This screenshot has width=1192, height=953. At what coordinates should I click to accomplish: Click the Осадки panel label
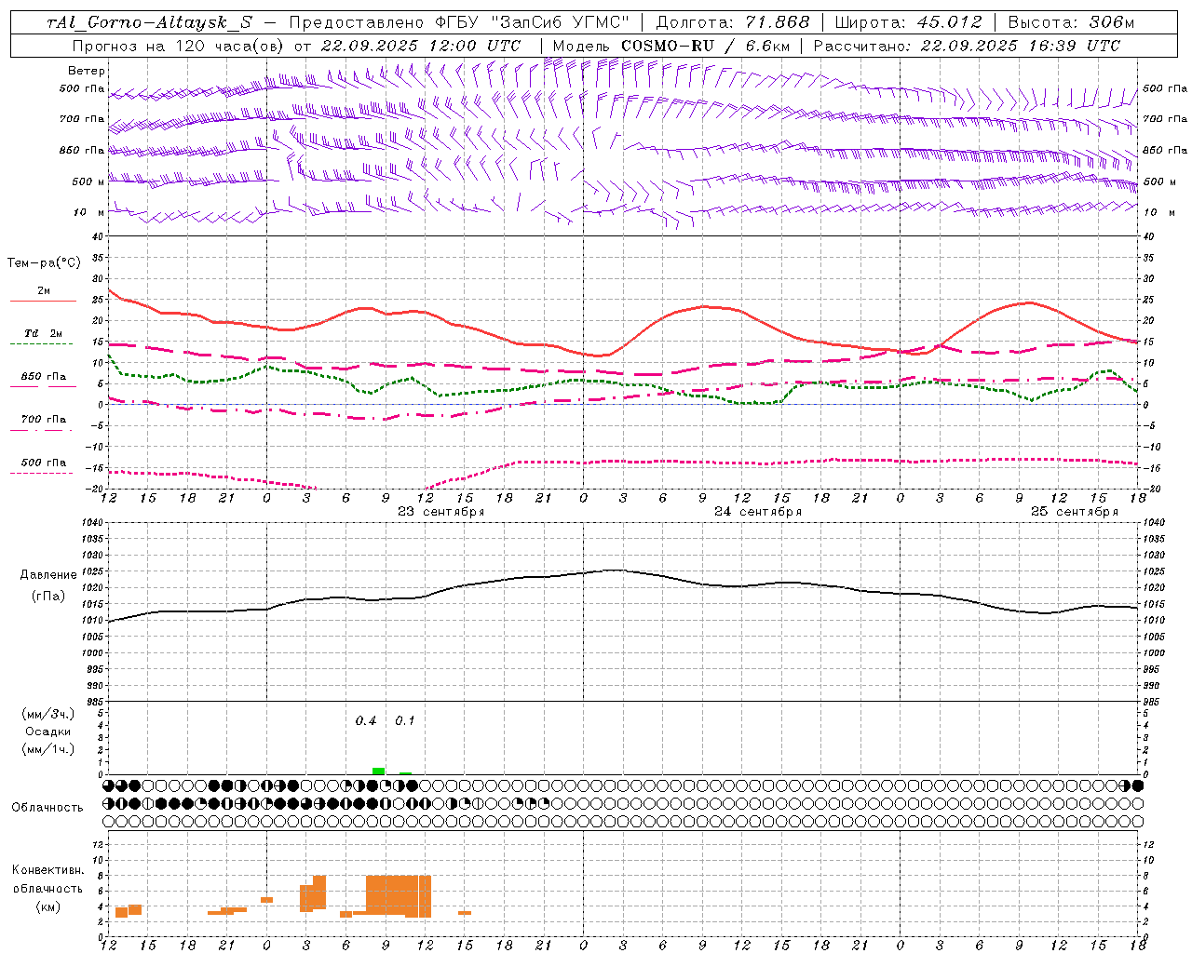point(48,732)
